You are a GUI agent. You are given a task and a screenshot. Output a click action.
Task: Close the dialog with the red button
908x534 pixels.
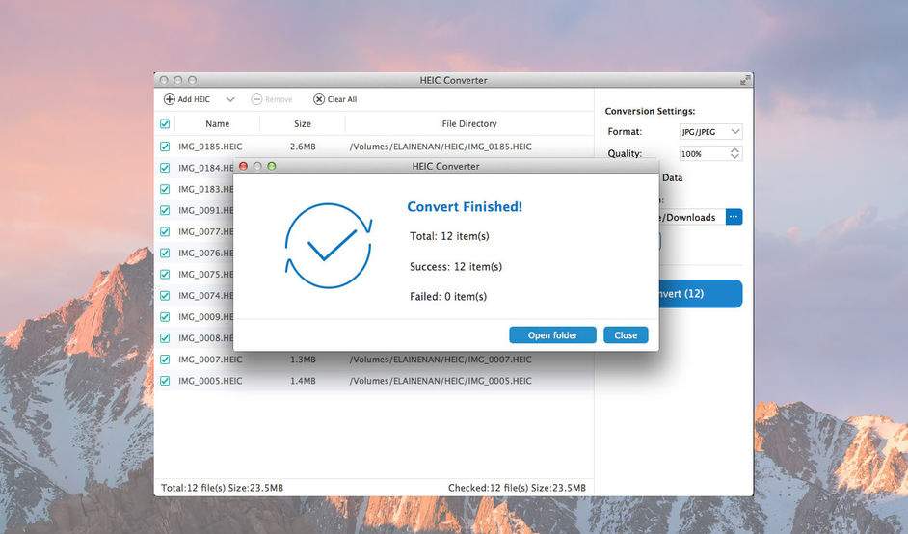coord(243,166)
